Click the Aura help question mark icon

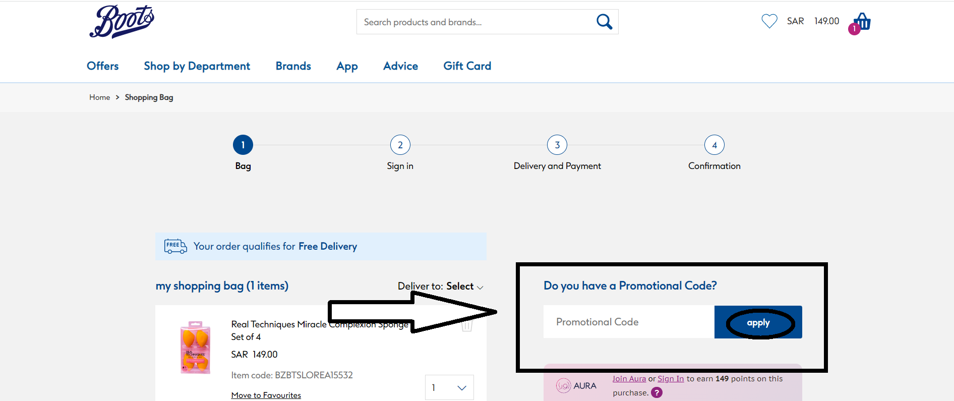pyautogui.click(x=657, y=392)
